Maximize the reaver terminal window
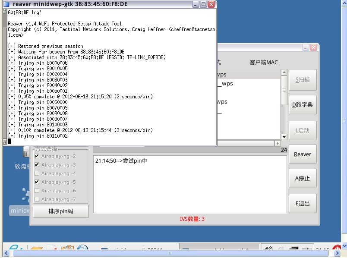 pos(203,4)
